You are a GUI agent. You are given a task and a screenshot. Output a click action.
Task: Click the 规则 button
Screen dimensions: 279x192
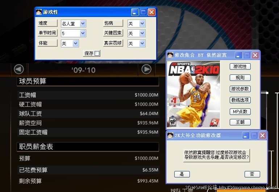[240, 78]
